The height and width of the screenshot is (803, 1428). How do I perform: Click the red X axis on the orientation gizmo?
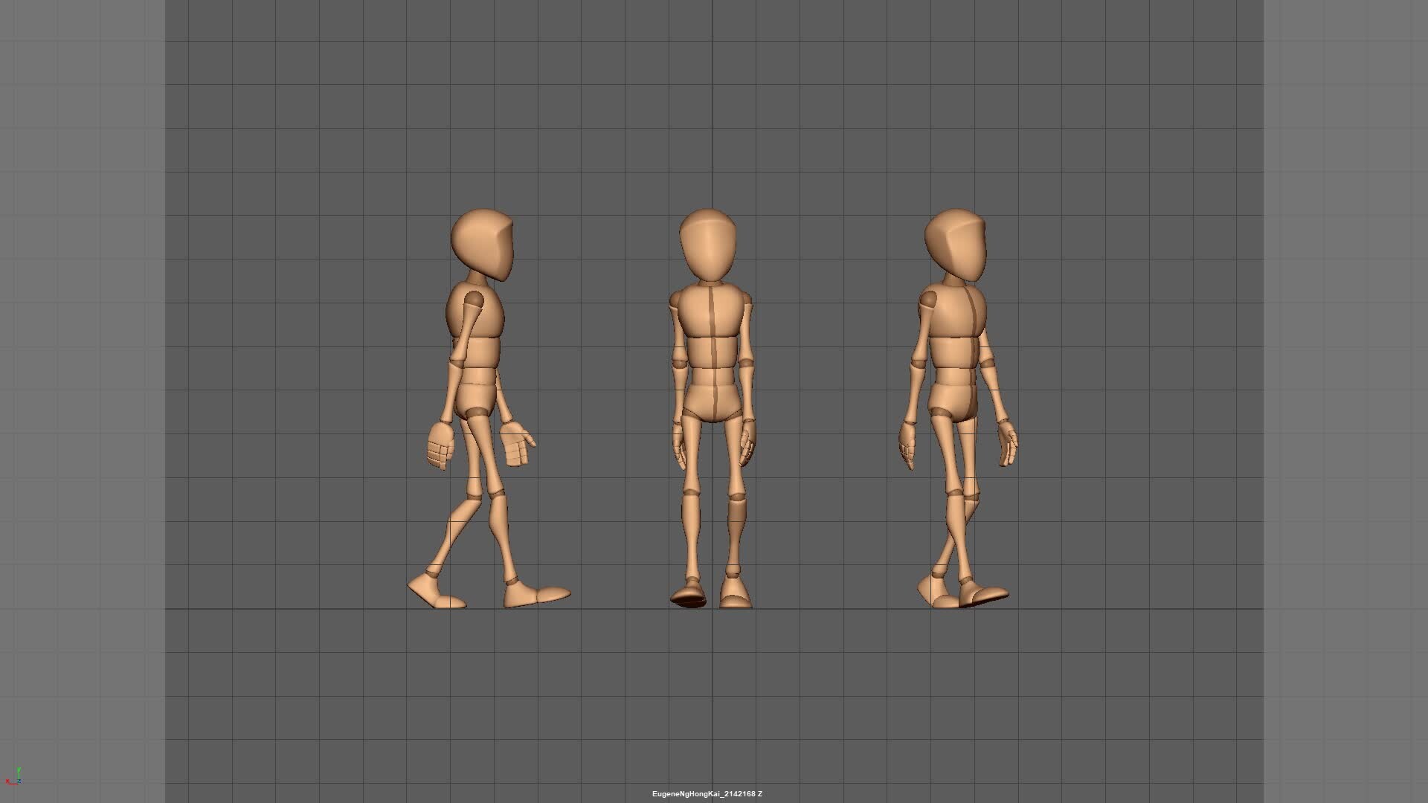(x=7, y=781)
